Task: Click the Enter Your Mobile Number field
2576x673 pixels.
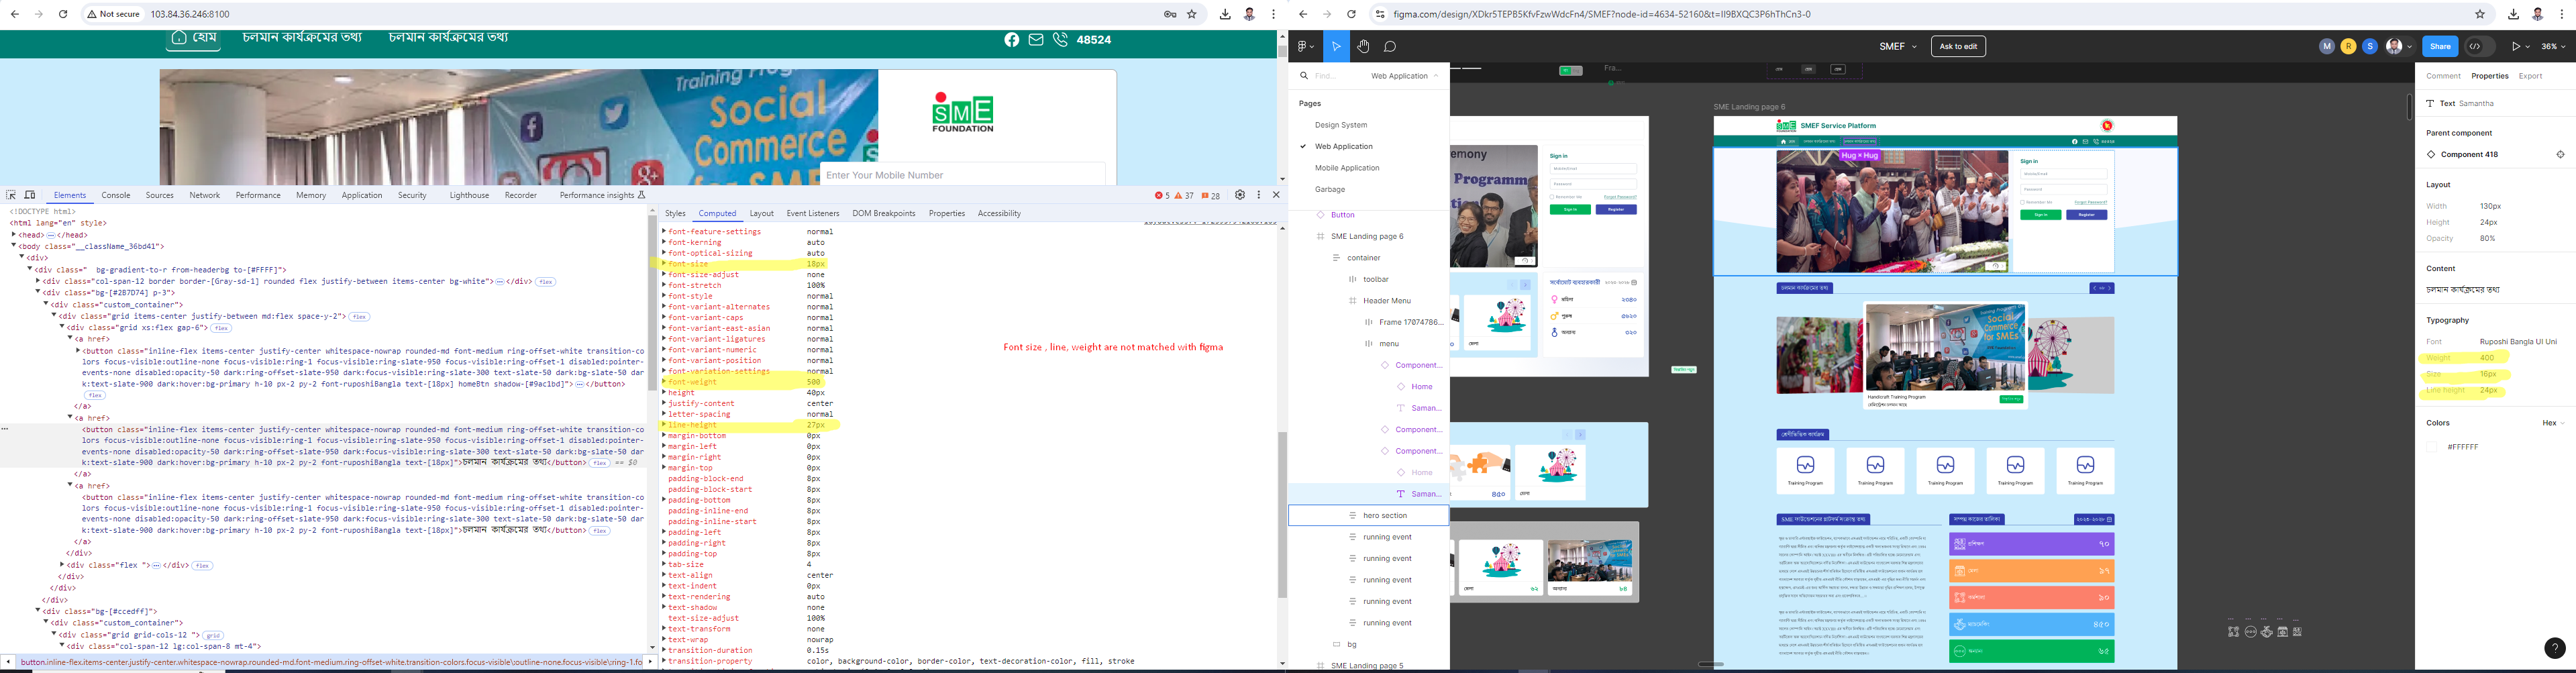Action: 963,175
